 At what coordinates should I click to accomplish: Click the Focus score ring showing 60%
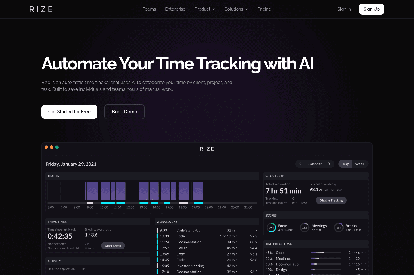coord(271,228)
